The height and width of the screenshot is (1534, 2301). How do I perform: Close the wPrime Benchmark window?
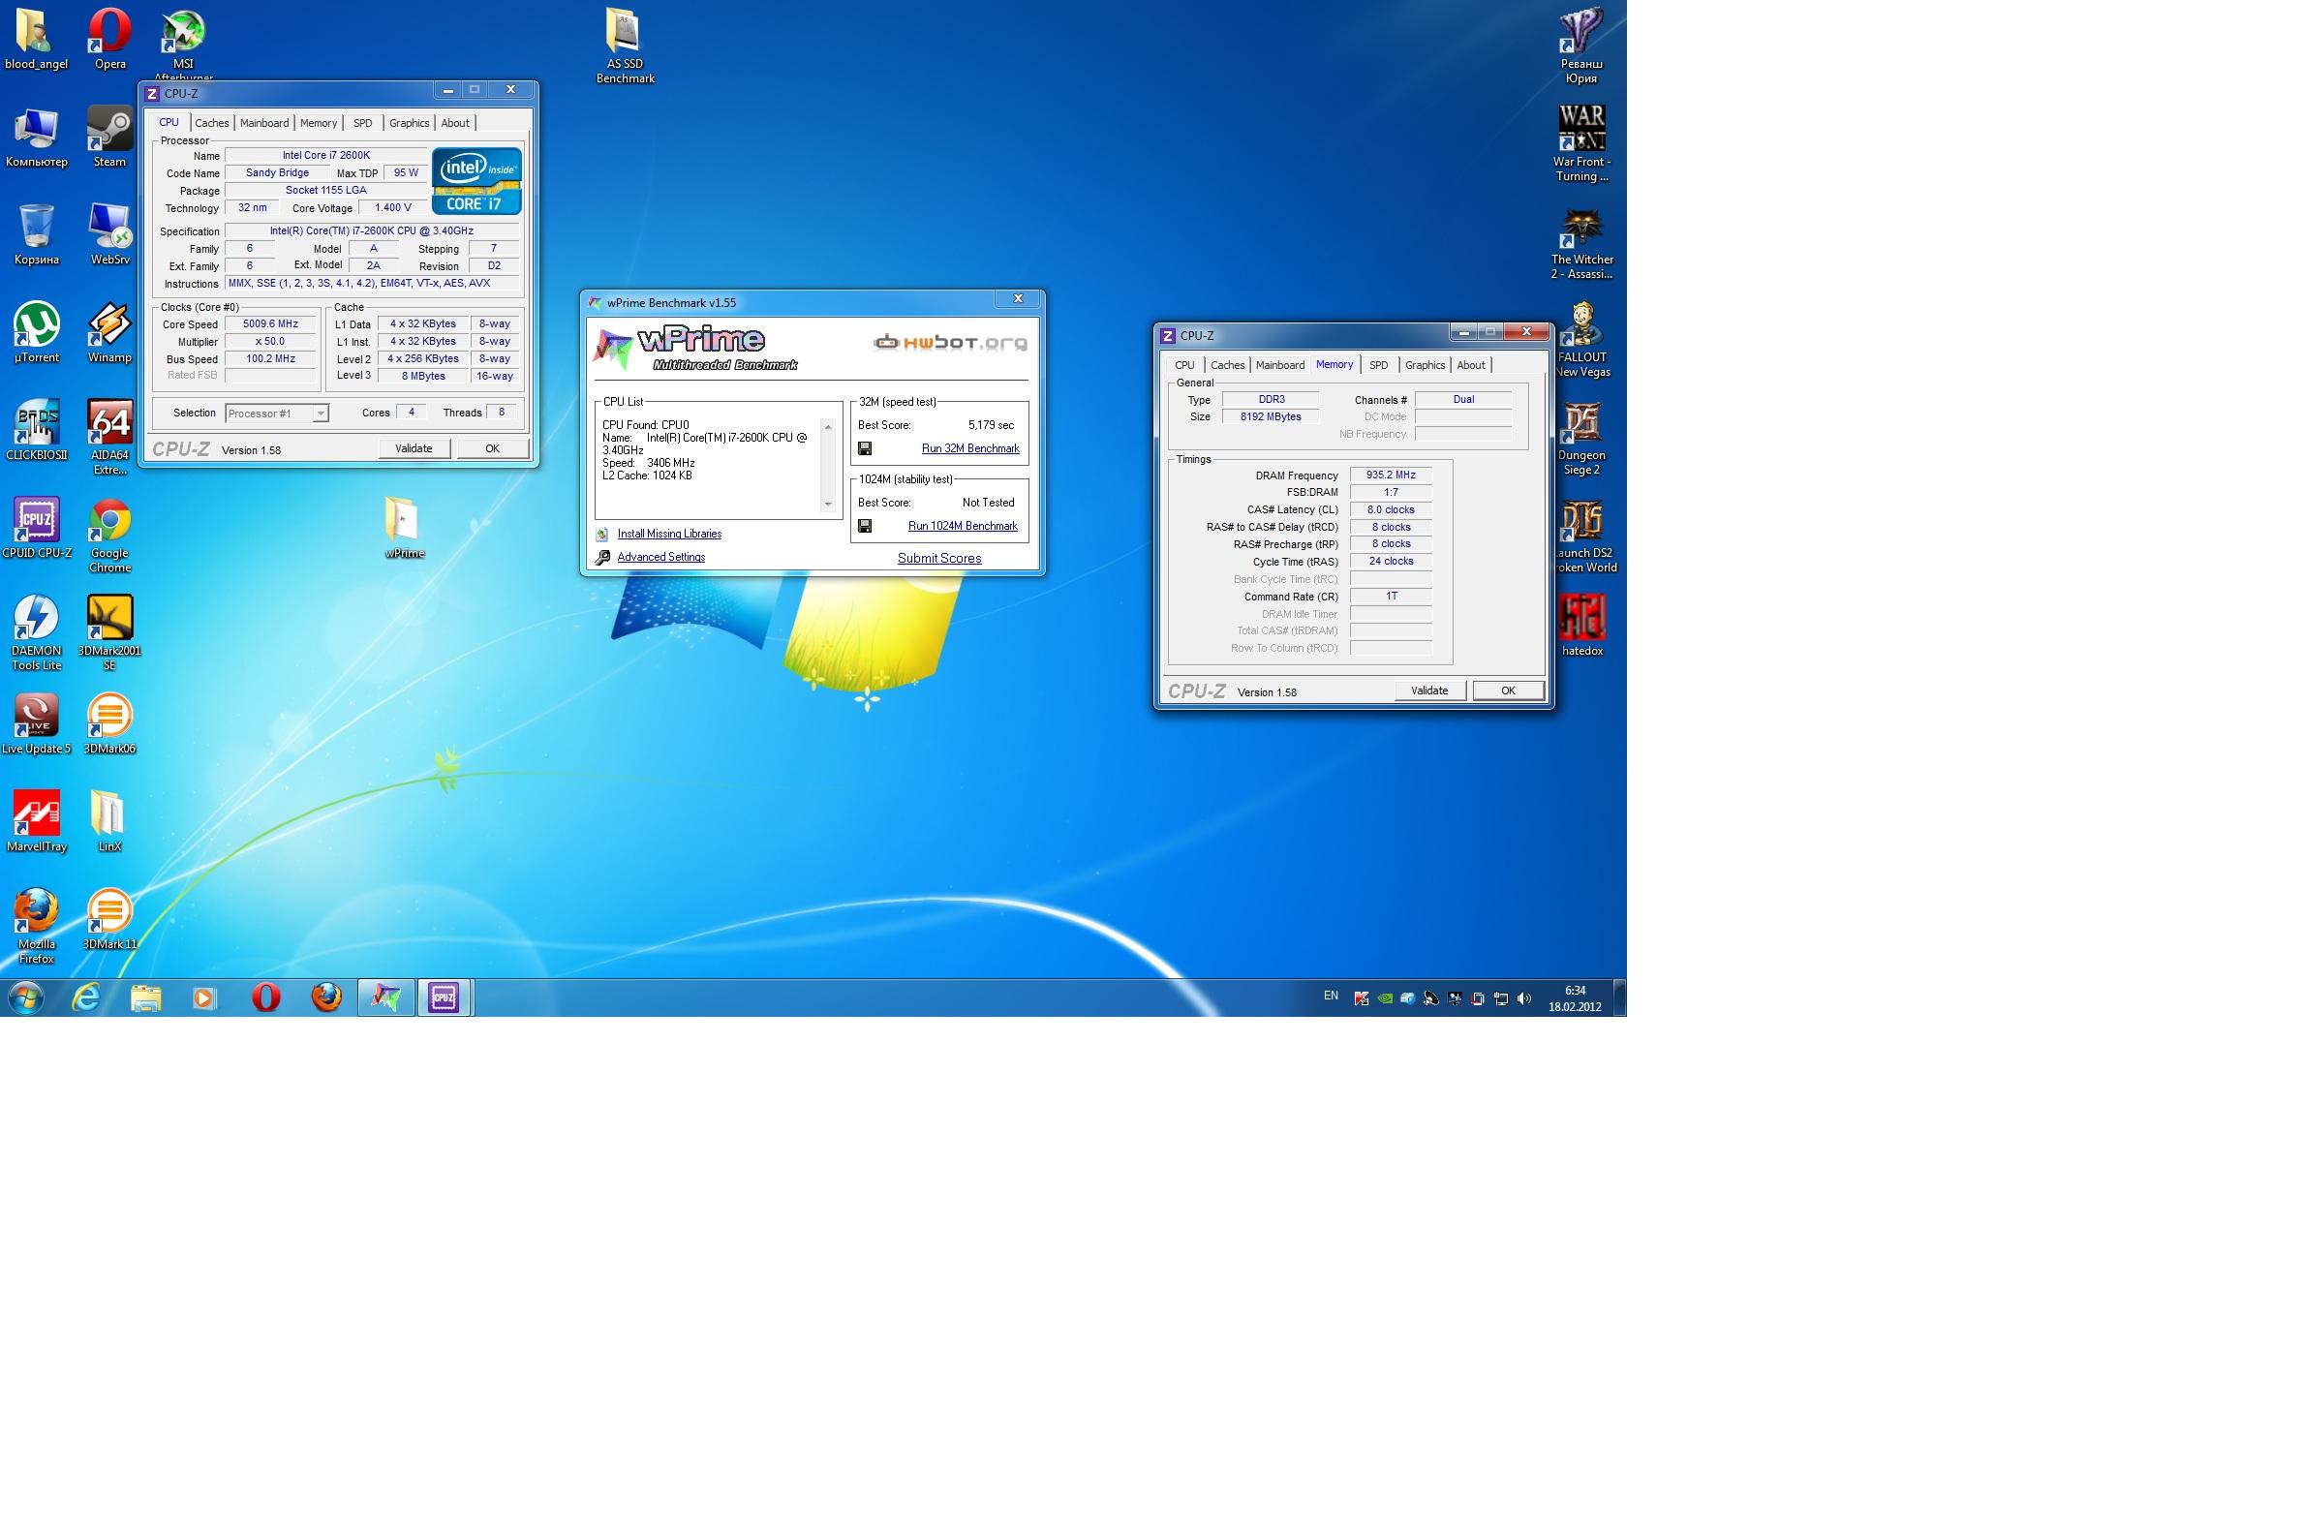pos(1018,299)
